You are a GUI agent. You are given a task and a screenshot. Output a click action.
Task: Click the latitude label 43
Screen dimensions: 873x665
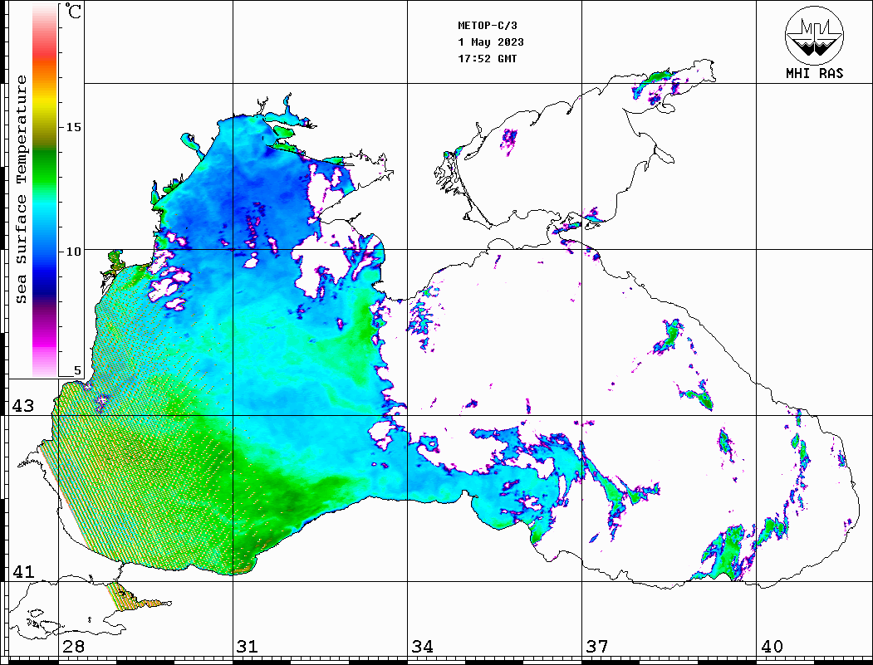(x=23, y=406)
